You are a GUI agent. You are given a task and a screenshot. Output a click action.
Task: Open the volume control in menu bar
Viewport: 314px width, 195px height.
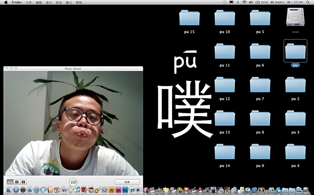coord(251,2)
